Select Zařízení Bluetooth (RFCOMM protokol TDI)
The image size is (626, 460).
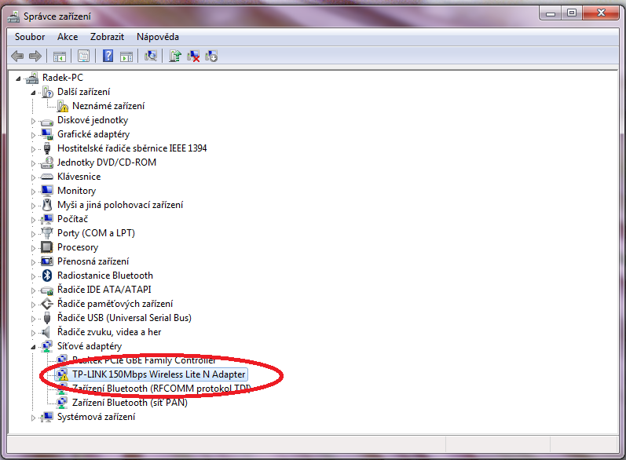point(161,389)
